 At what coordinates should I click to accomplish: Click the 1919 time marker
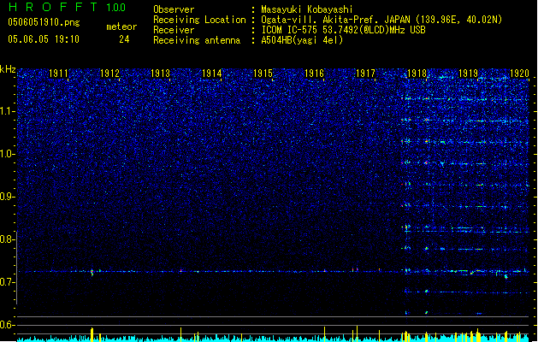click(468, 74)
